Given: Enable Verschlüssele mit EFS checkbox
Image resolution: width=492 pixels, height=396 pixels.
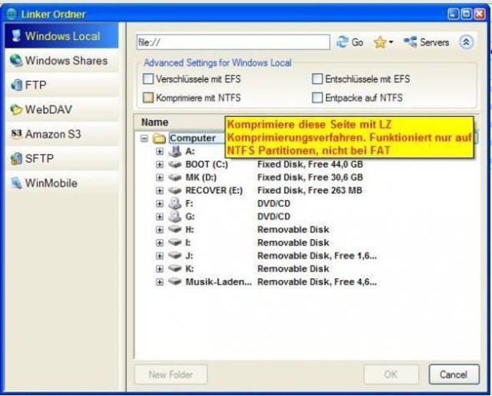Looking at the screenshot, I should pos(148,78).
